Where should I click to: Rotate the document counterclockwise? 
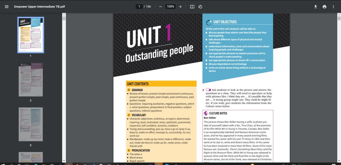point(200,7)
